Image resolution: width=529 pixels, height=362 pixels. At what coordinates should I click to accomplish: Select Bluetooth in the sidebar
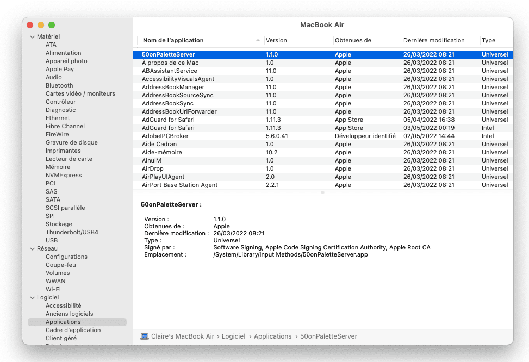click(x=59, y=85)
